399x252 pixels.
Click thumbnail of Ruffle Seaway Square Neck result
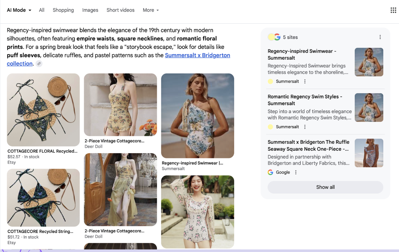tap(369, 153)
